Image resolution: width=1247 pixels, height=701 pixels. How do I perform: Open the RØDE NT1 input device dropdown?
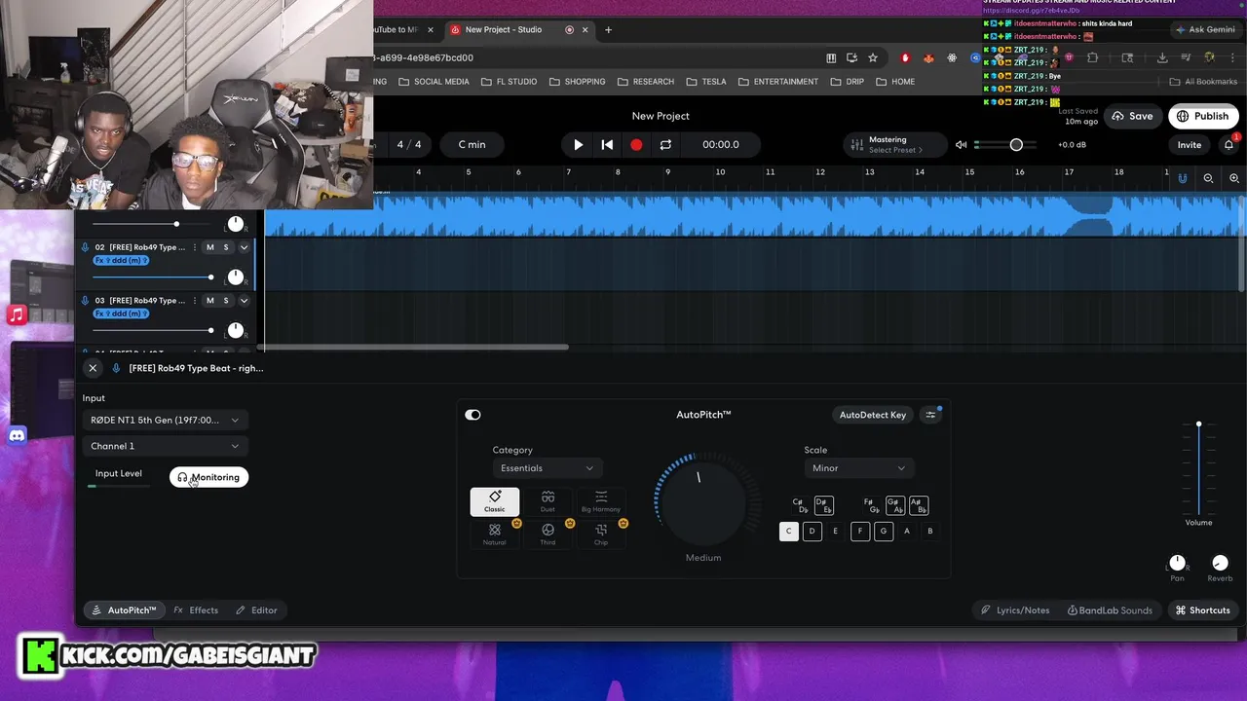point(165,420)
